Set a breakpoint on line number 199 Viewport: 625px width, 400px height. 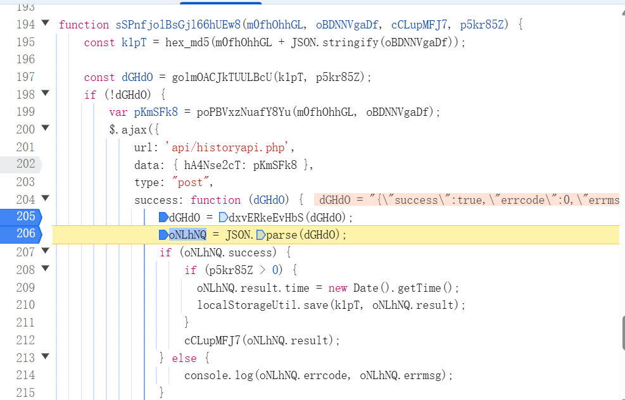tap(25, 112)
